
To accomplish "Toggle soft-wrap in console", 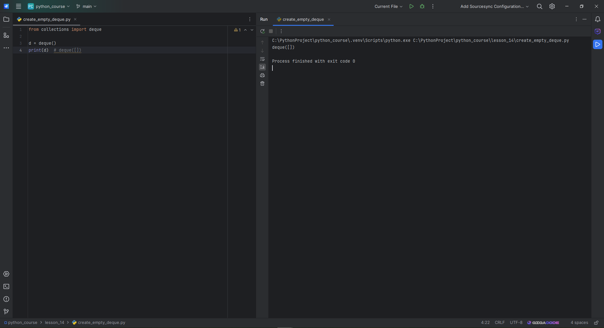I will [x=262, y=59].
